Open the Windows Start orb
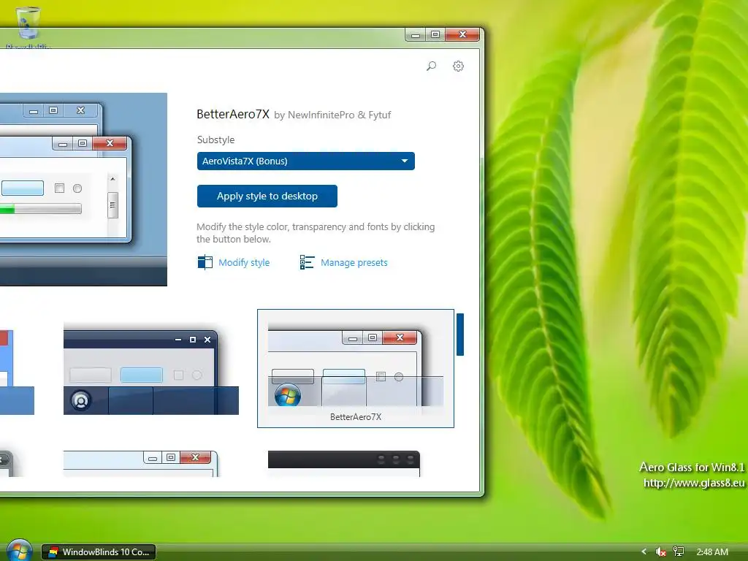Viewport: 748px width, 561px height. pos(19,551)
